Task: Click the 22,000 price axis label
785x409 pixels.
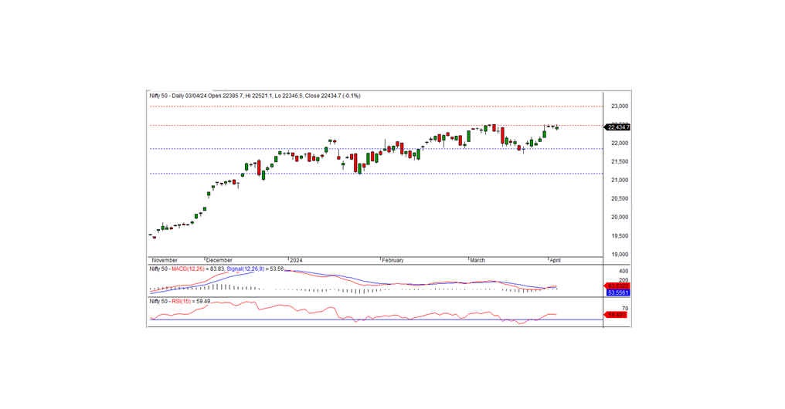Action: (620, 144)
